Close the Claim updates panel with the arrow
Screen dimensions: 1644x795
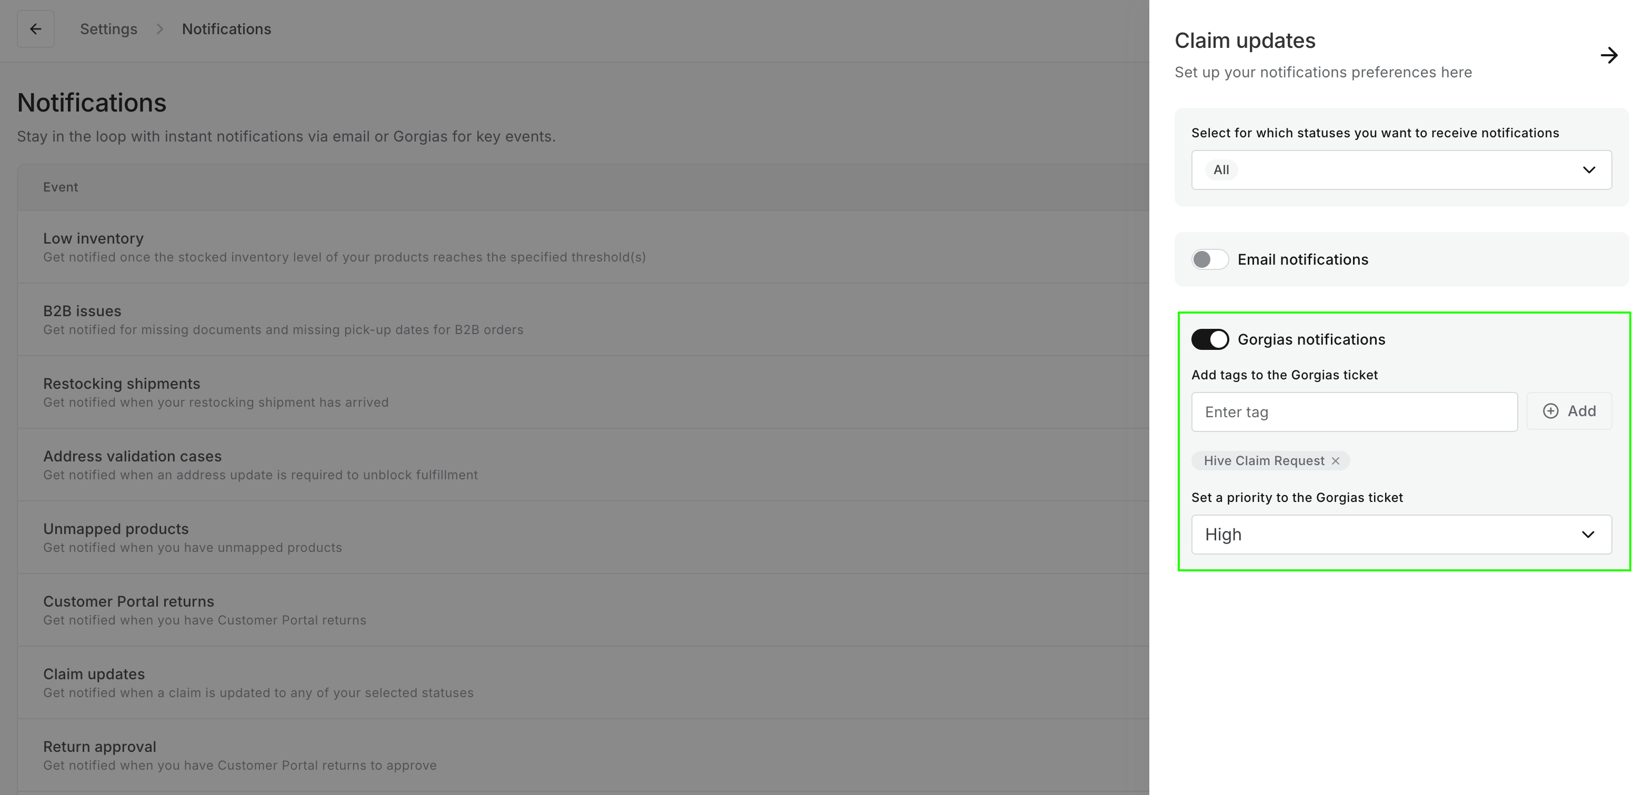pyautogui.click(x=1609, y=56)
